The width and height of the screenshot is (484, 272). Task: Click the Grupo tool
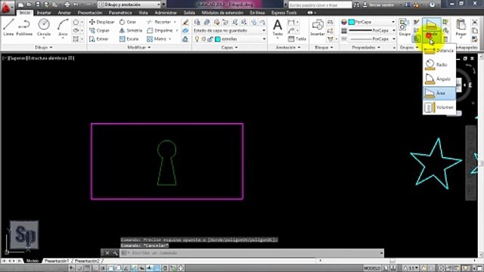pyautogui.click(x=404, y=27)
